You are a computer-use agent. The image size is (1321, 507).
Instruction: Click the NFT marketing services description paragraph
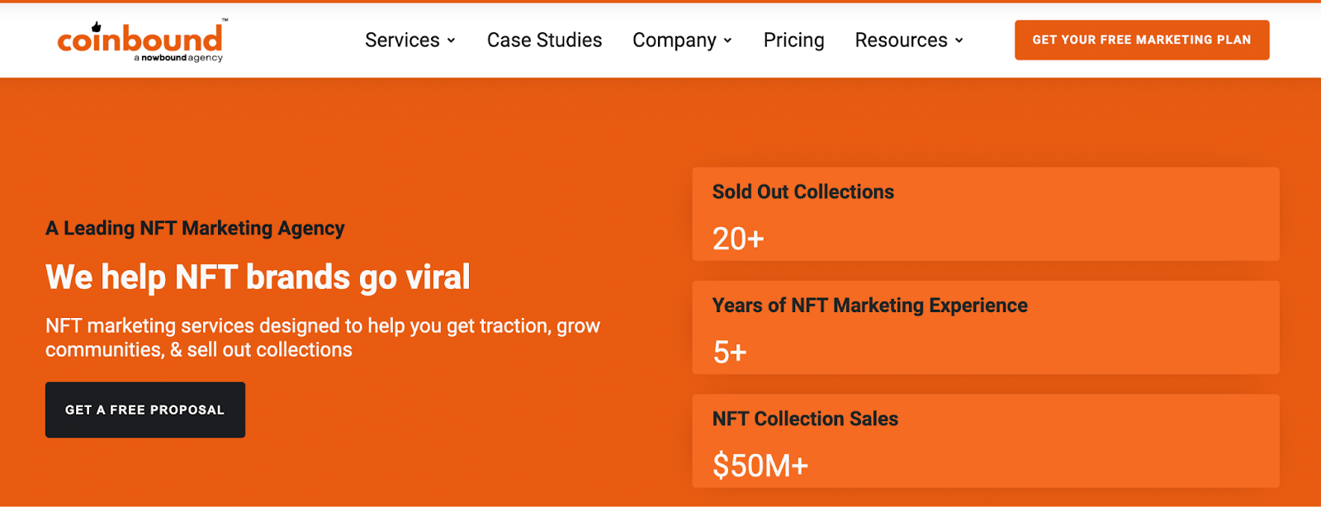click(322, 337)
